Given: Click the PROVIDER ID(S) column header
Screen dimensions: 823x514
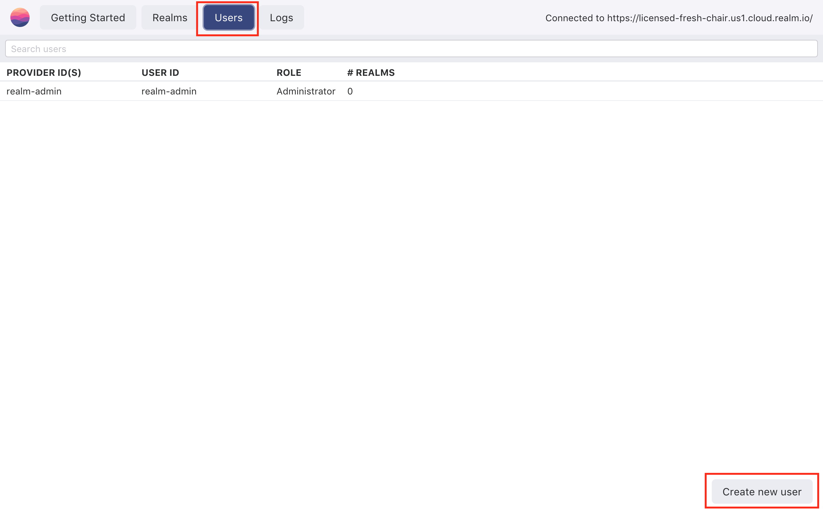Looking at the screenshot, I should 44,72.
